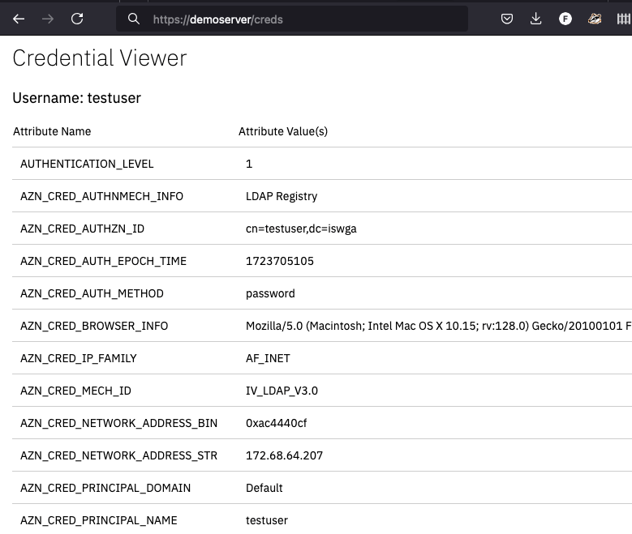Select the AUTHENTICATION_LEVEL attribute row
Image resolution: width=632 pixels, height=534 pixels.
87,164
